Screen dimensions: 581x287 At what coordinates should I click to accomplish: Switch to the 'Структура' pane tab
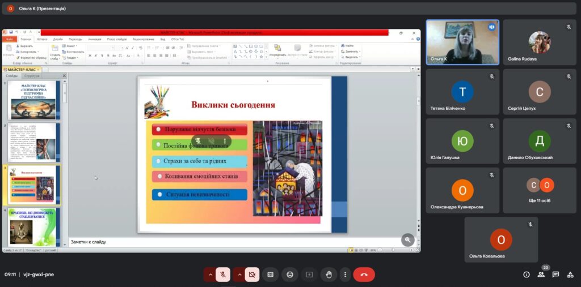(x=32, y=75)
